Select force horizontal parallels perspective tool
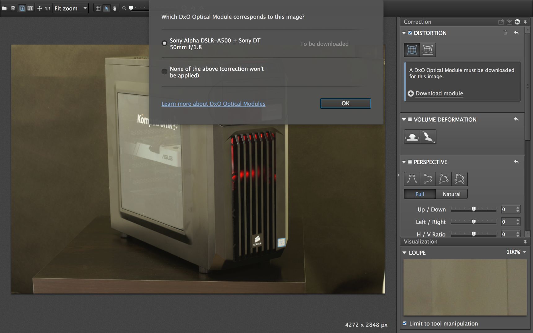The width and height of the screenshot is (533, 333). [428, 179]
